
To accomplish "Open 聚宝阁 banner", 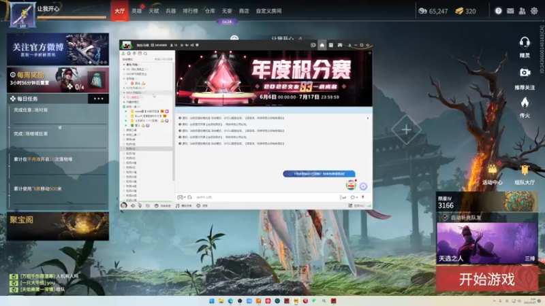I will (x=58, y=226).
